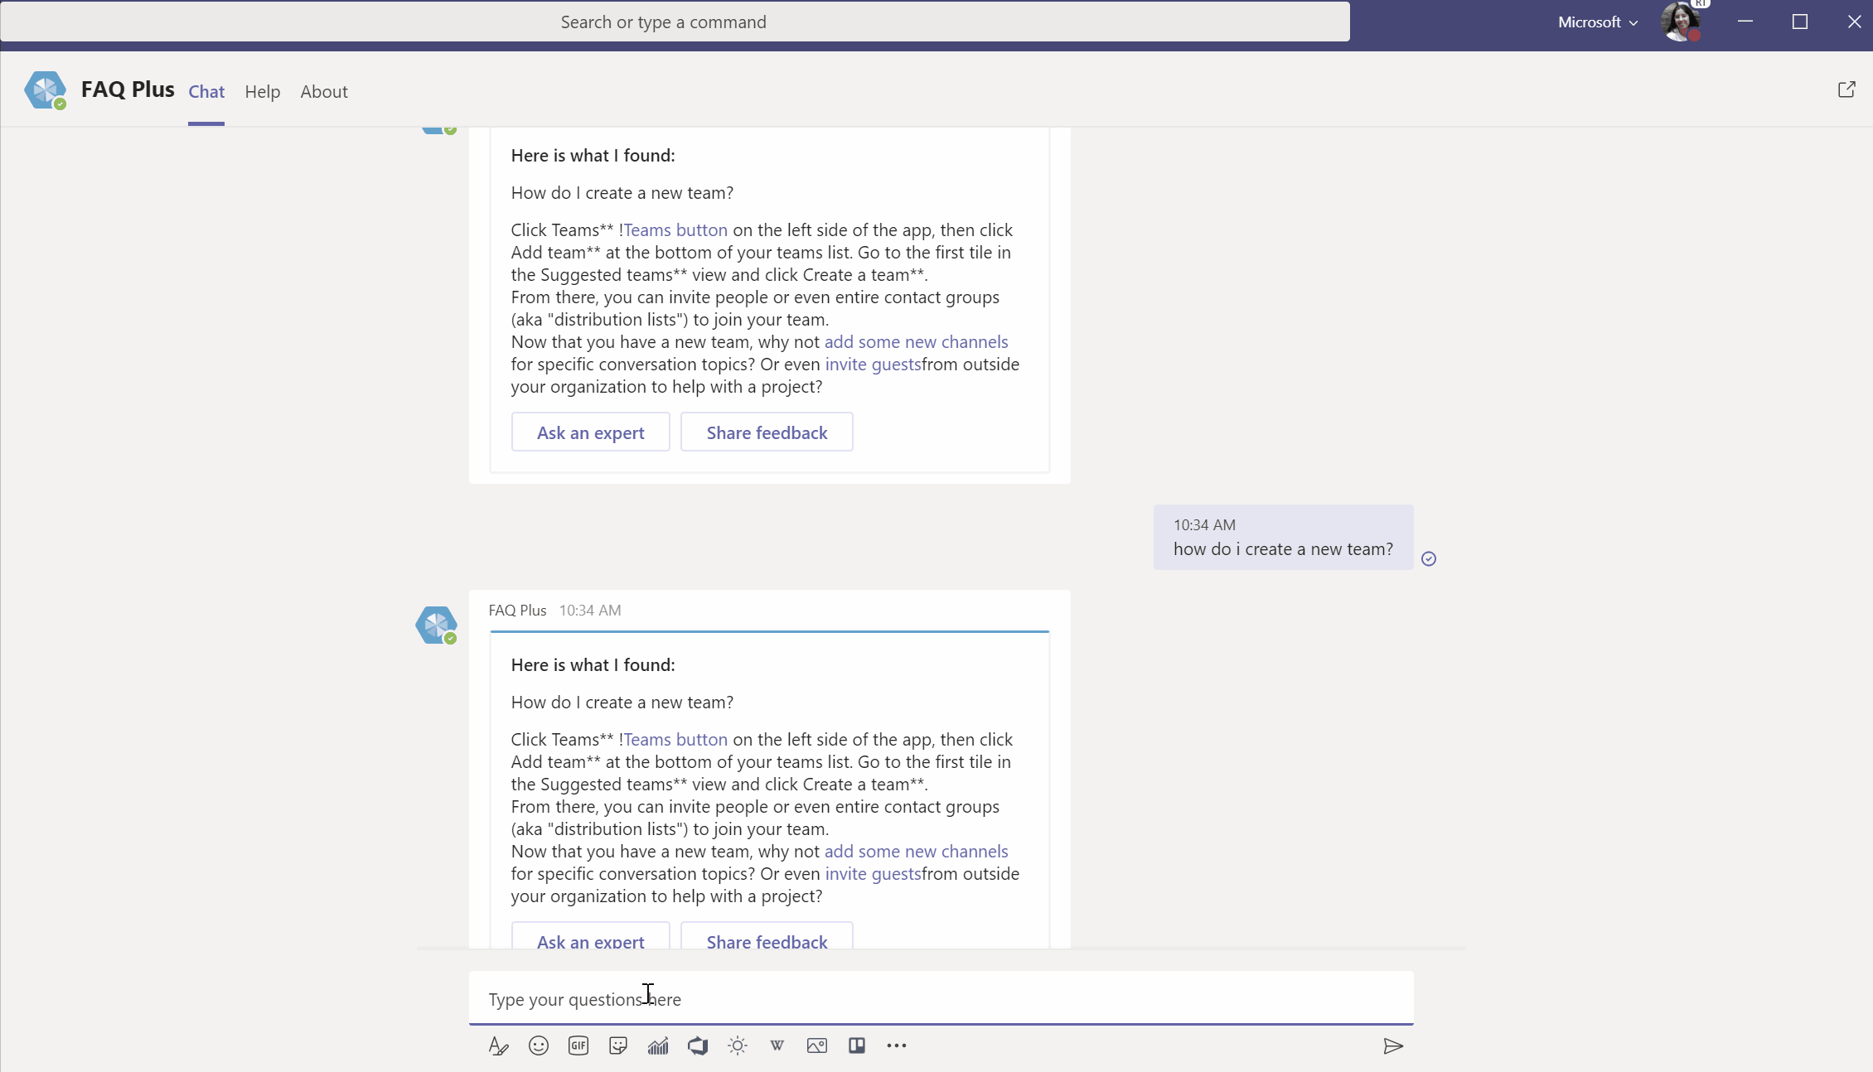This screenshot has height=1072, width=1873.
Task: Click add some new channels link
Action: 916,850
